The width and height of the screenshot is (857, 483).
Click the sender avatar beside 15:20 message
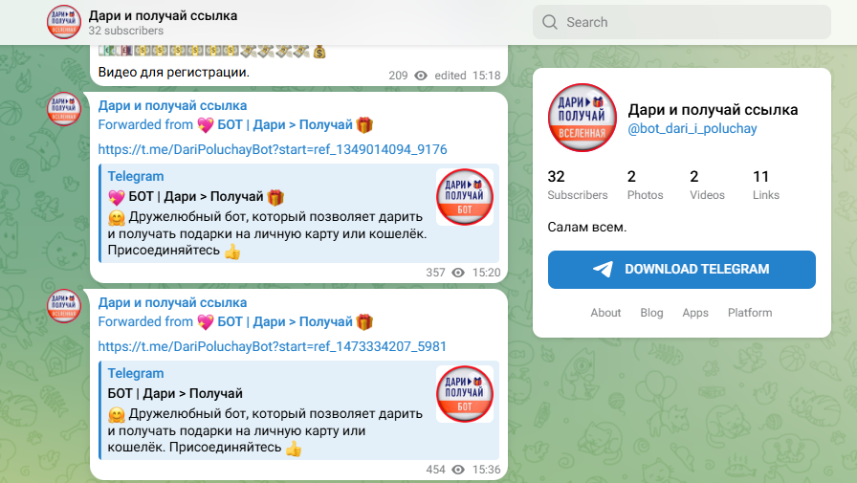(x=64, y=109)
